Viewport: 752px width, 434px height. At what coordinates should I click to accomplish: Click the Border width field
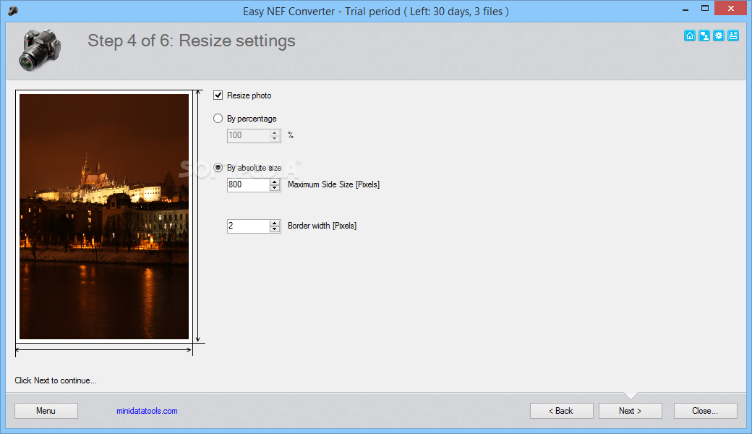[x=249, y=226]
